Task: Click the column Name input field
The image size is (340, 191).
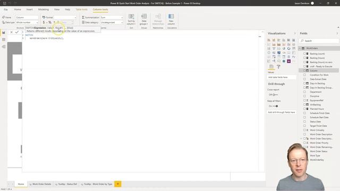Action: [x=27, y=18]
